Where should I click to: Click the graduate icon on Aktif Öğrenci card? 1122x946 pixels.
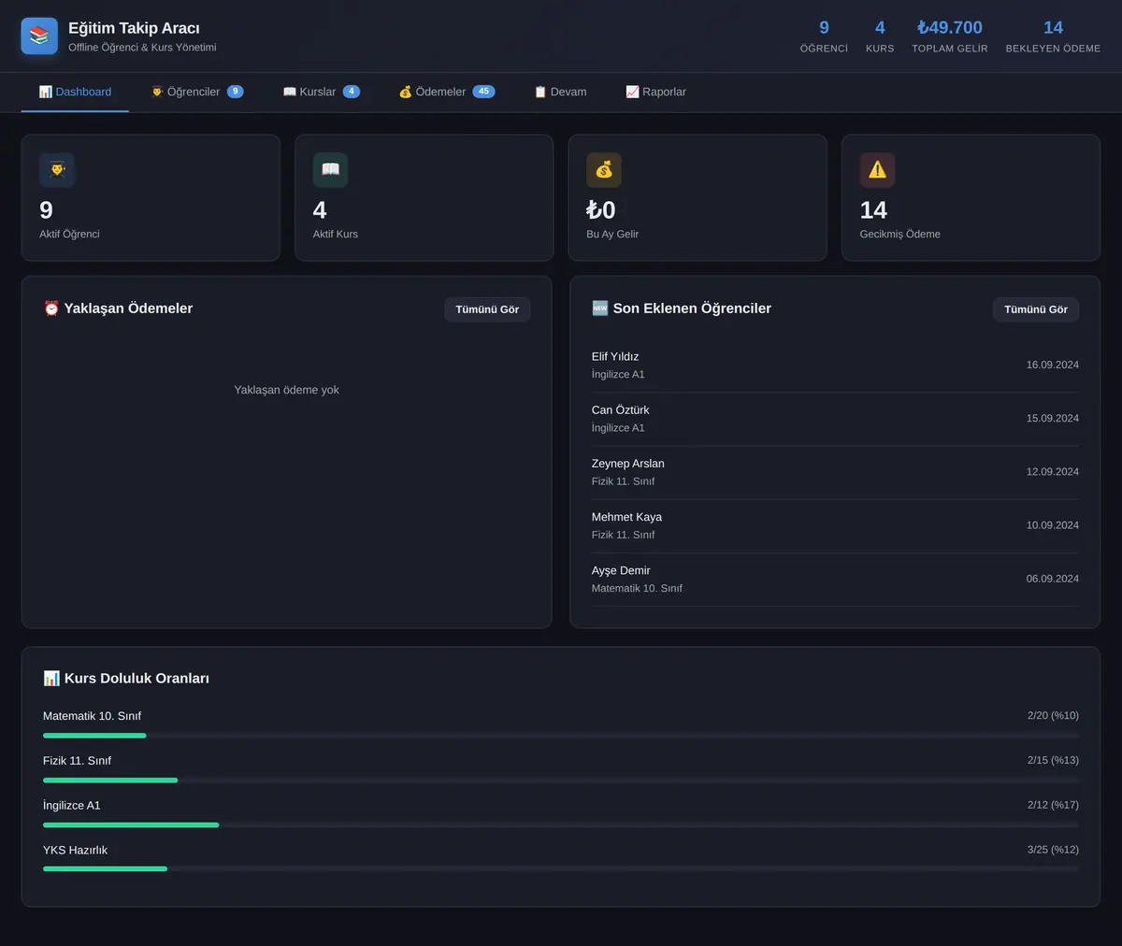coord(57,170)
